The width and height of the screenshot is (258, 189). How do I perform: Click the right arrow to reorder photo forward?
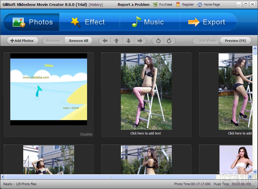tap(140, 41)
